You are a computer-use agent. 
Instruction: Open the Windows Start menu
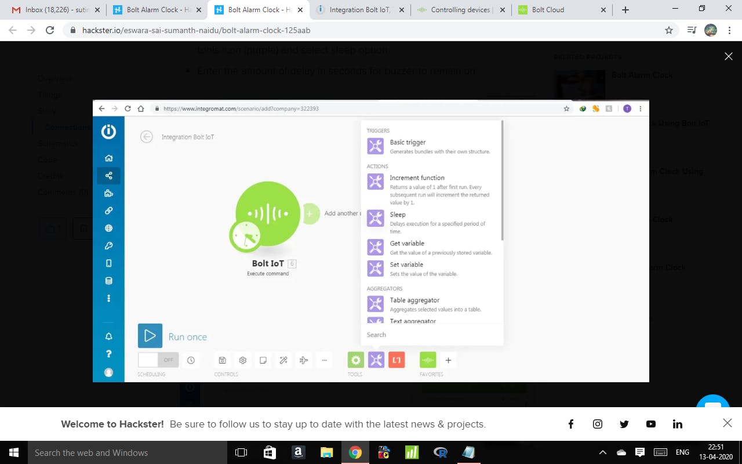[14, 452]
